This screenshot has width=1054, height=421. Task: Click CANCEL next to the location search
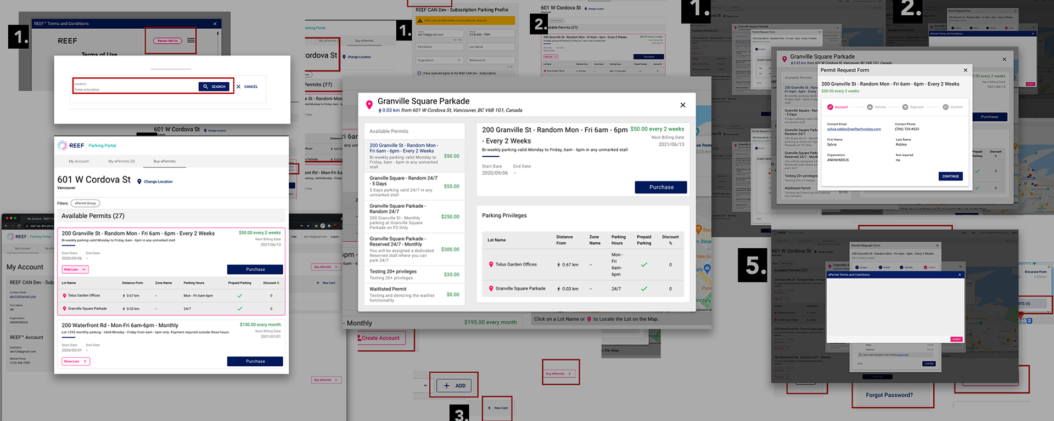247,87
